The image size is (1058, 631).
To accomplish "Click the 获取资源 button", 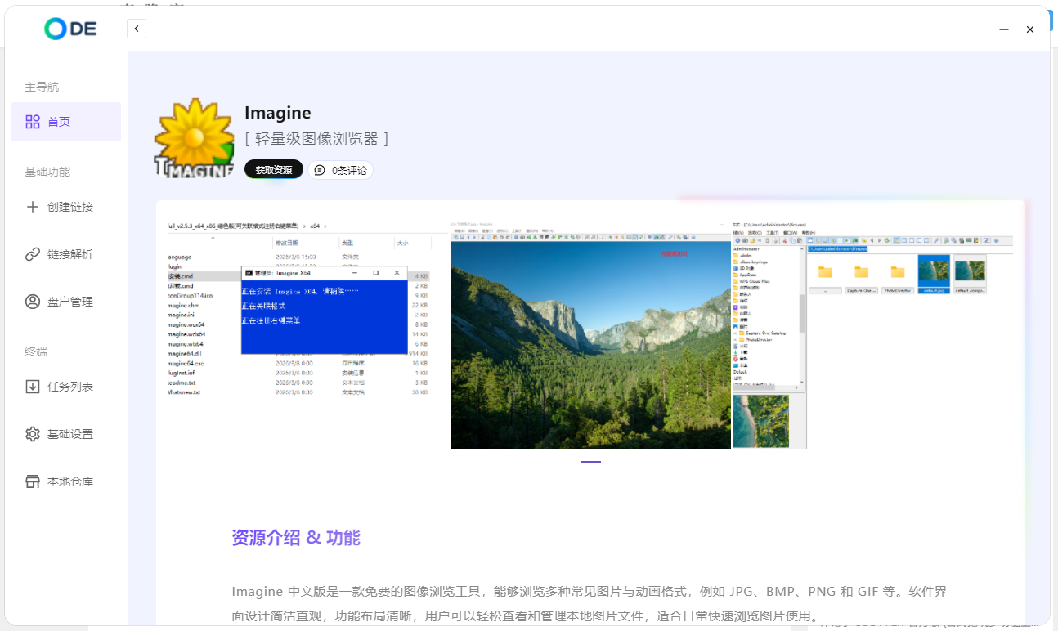I will 273,170.
